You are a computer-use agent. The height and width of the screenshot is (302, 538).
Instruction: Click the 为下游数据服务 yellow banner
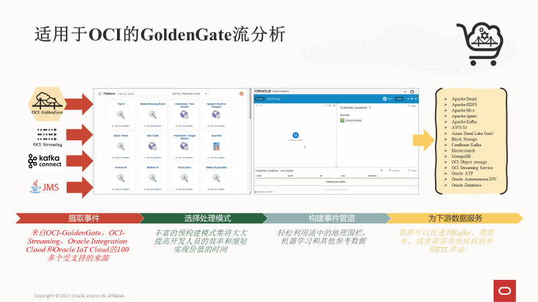point(455,218)
